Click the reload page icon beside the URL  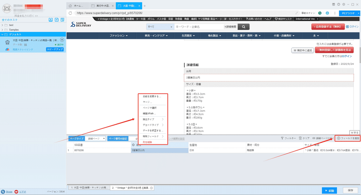coord(70,13)
